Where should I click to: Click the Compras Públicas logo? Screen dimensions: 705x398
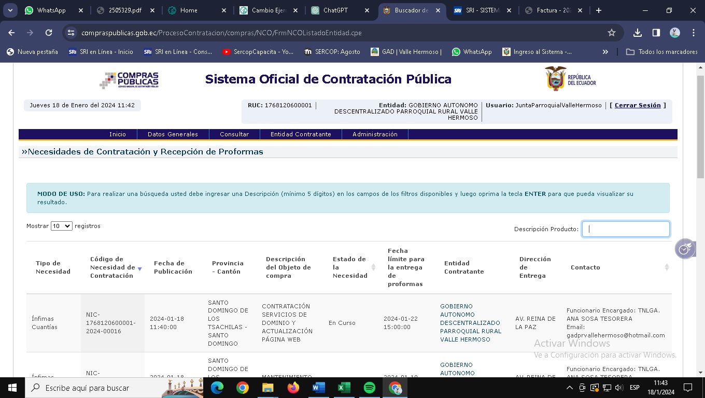129,80
